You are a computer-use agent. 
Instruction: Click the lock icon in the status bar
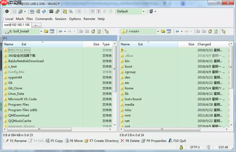click(x=181, y=148)
